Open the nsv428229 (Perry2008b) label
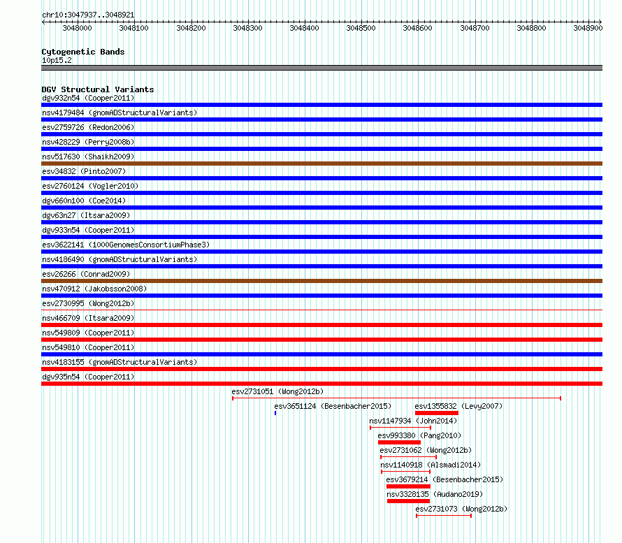Image resolution: width=622 pixels, height=543 pixels. (88, 142)
